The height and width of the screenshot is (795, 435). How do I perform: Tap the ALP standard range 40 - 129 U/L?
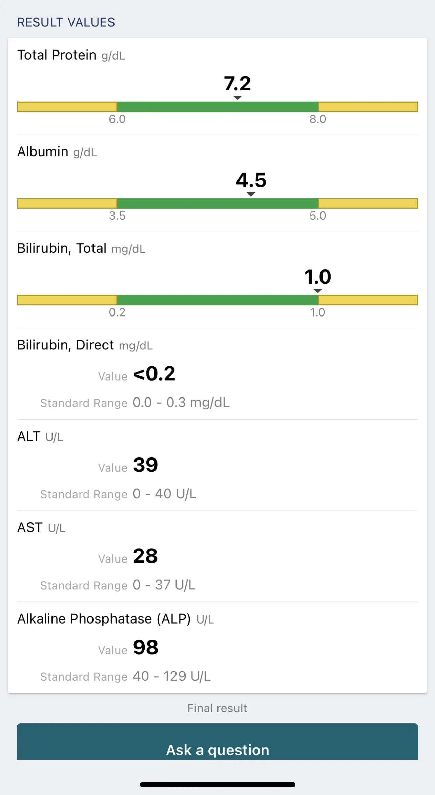pyautogui.click(x=172, y=676)
